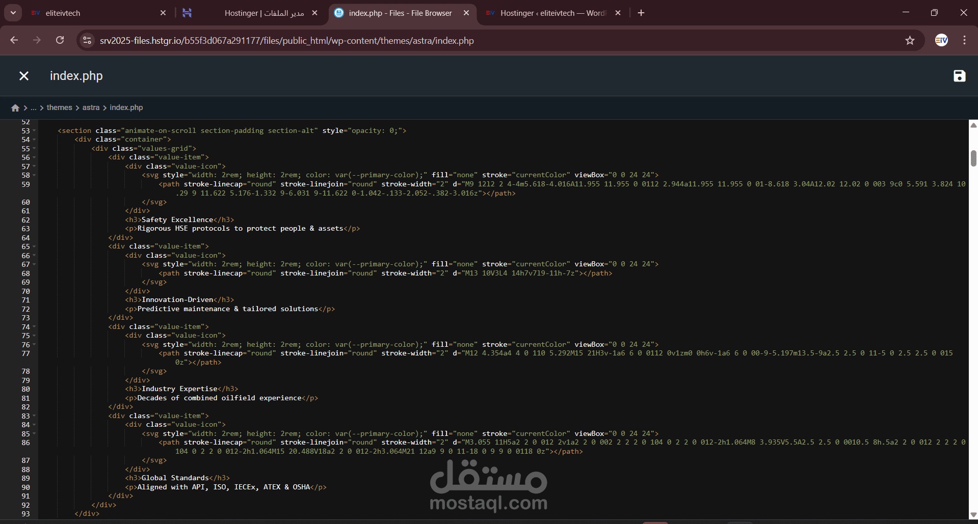Go to the home folder breadcrumb icon

(x=15, y=107)
